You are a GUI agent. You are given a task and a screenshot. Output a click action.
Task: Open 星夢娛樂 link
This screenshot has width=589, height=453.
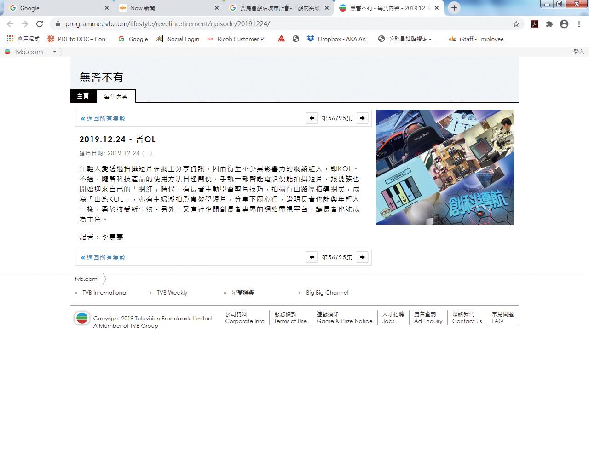(243, 293)
